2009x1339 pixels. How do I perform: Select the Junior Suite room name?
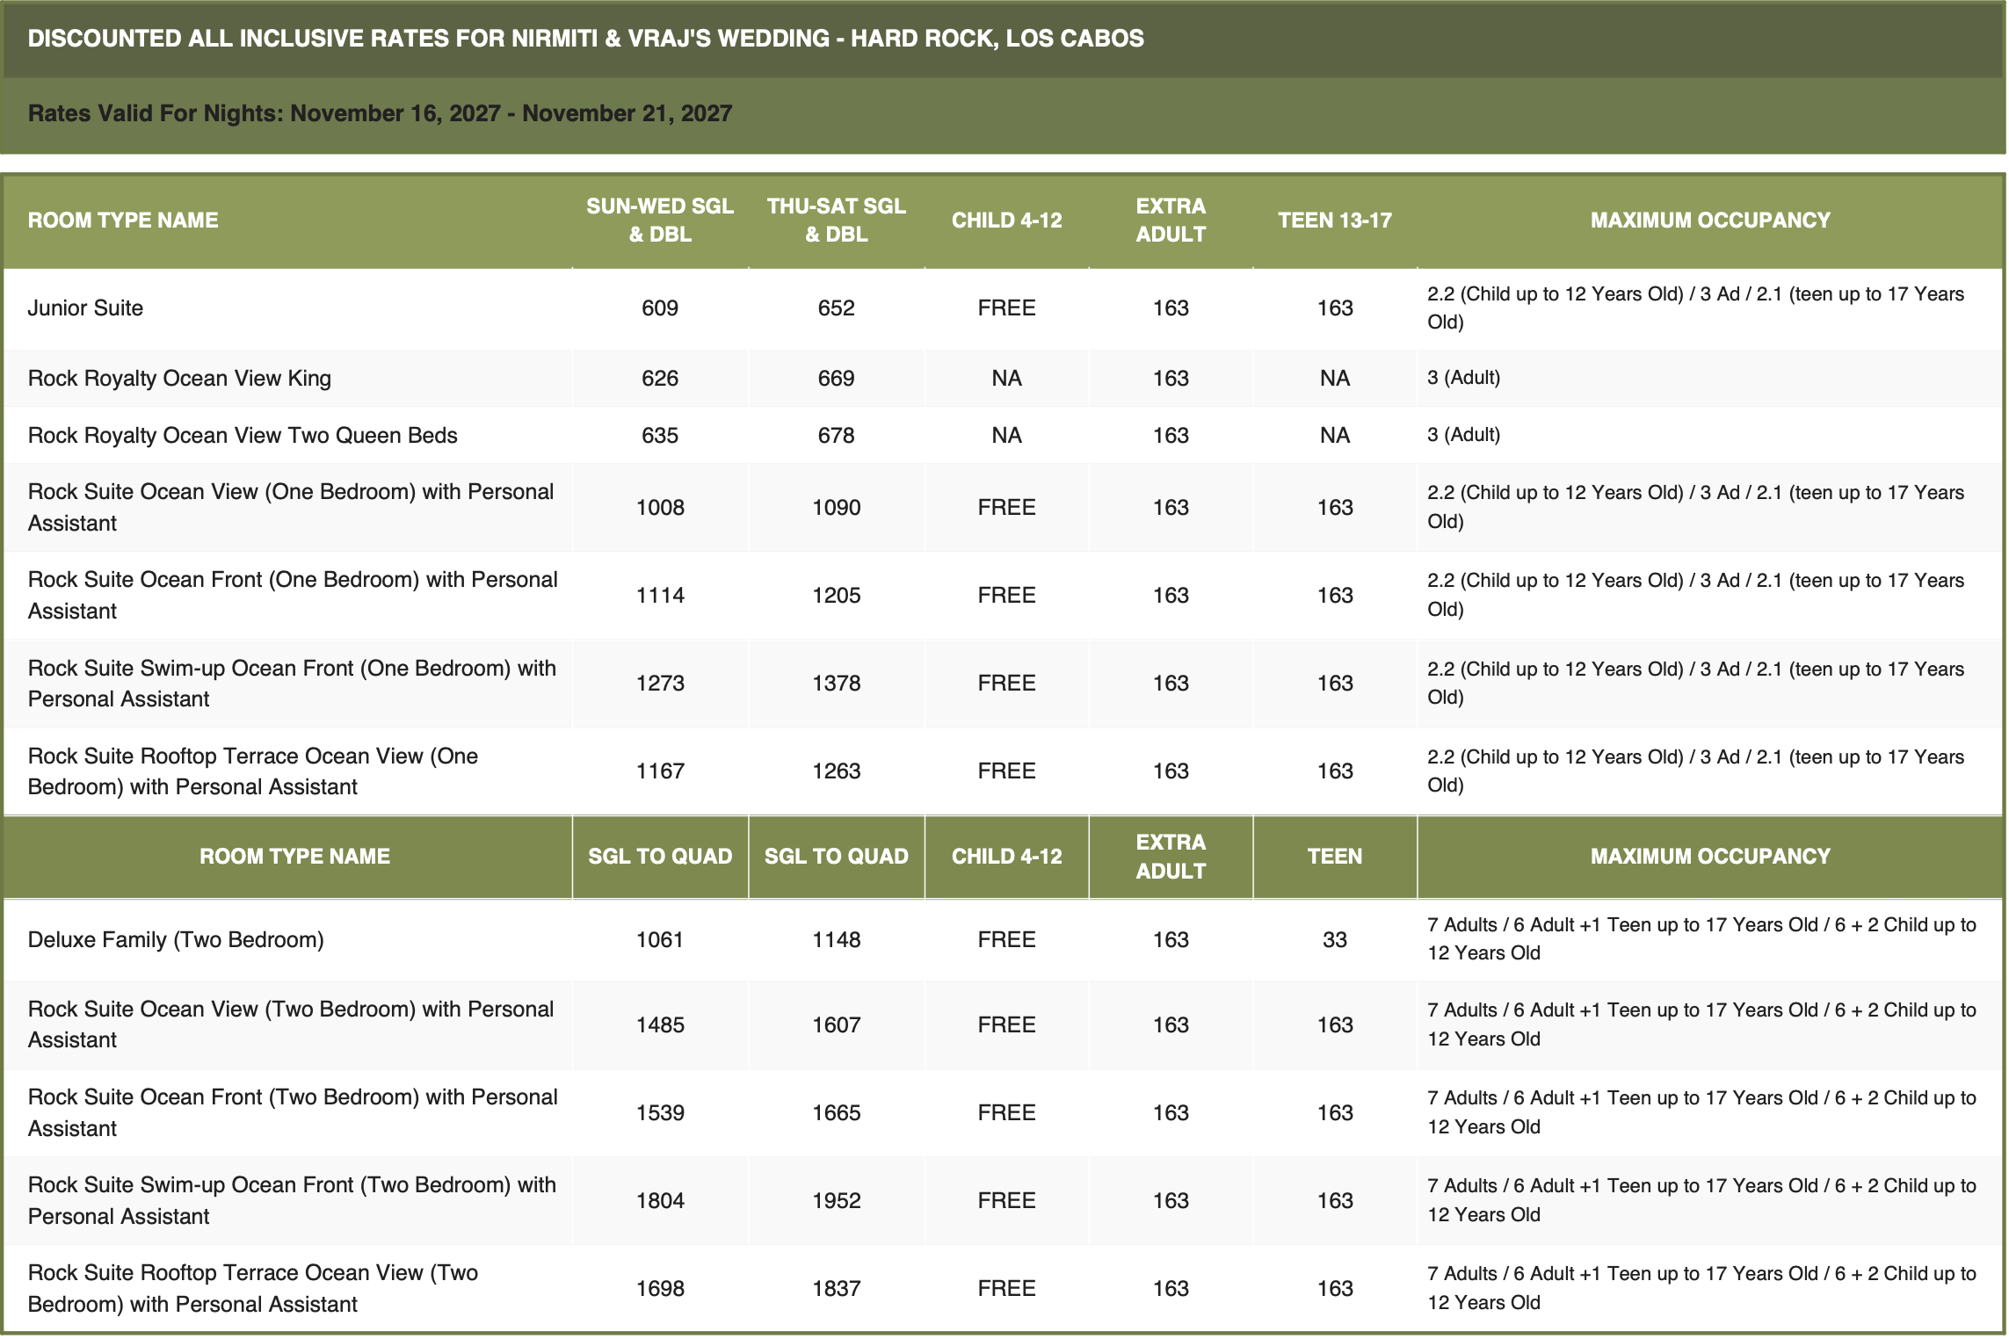pos(85,308)
